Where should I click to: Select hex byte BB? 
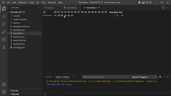tap(59, 15)
